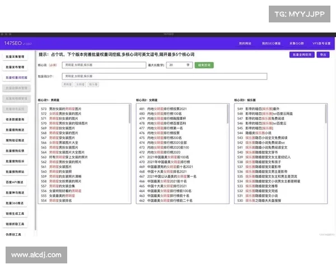
Task: Open 批量采集管理 in the sidebar
Action: 16,57
